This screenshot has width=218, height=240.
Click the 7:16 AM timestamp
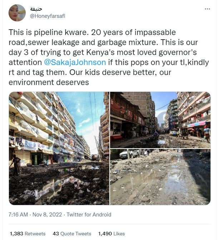[18, 215]
